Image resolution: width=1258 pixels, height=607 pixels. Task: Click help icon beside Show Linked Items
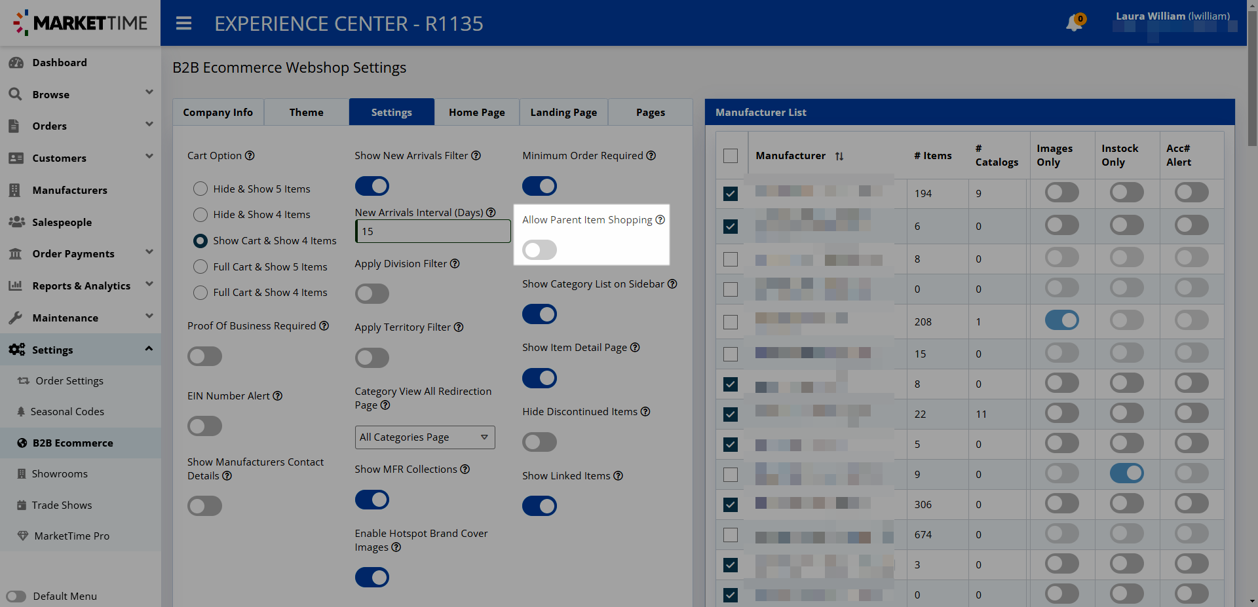618,476
